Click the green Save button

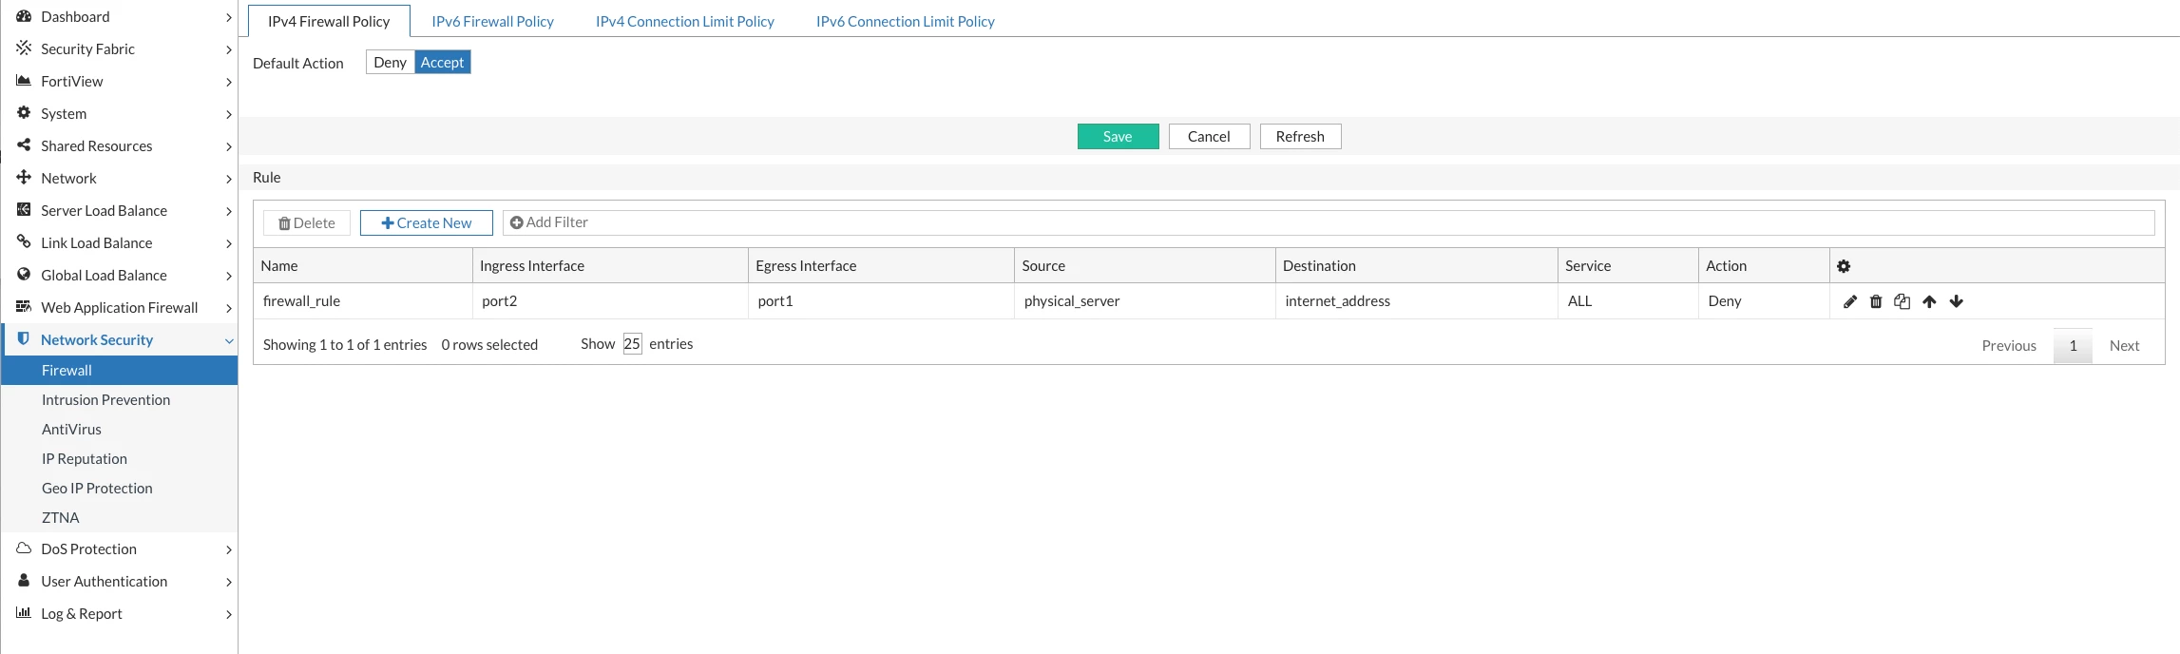[x=1118, y=136]
